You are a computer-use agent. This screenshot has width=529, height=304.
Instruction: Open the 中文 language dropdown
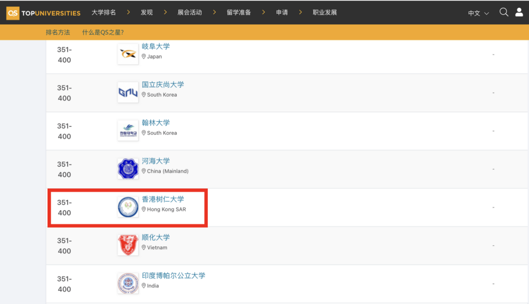(x=478, y=13)
